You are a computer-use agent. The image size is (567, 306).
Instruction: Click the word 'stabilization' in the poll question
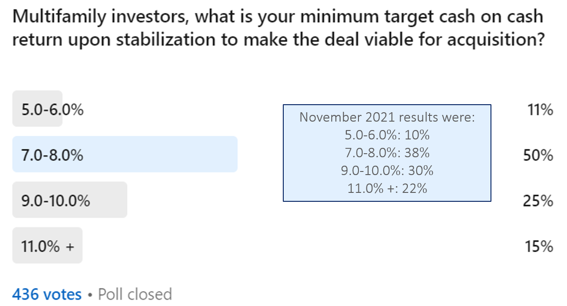pos(166,40)
